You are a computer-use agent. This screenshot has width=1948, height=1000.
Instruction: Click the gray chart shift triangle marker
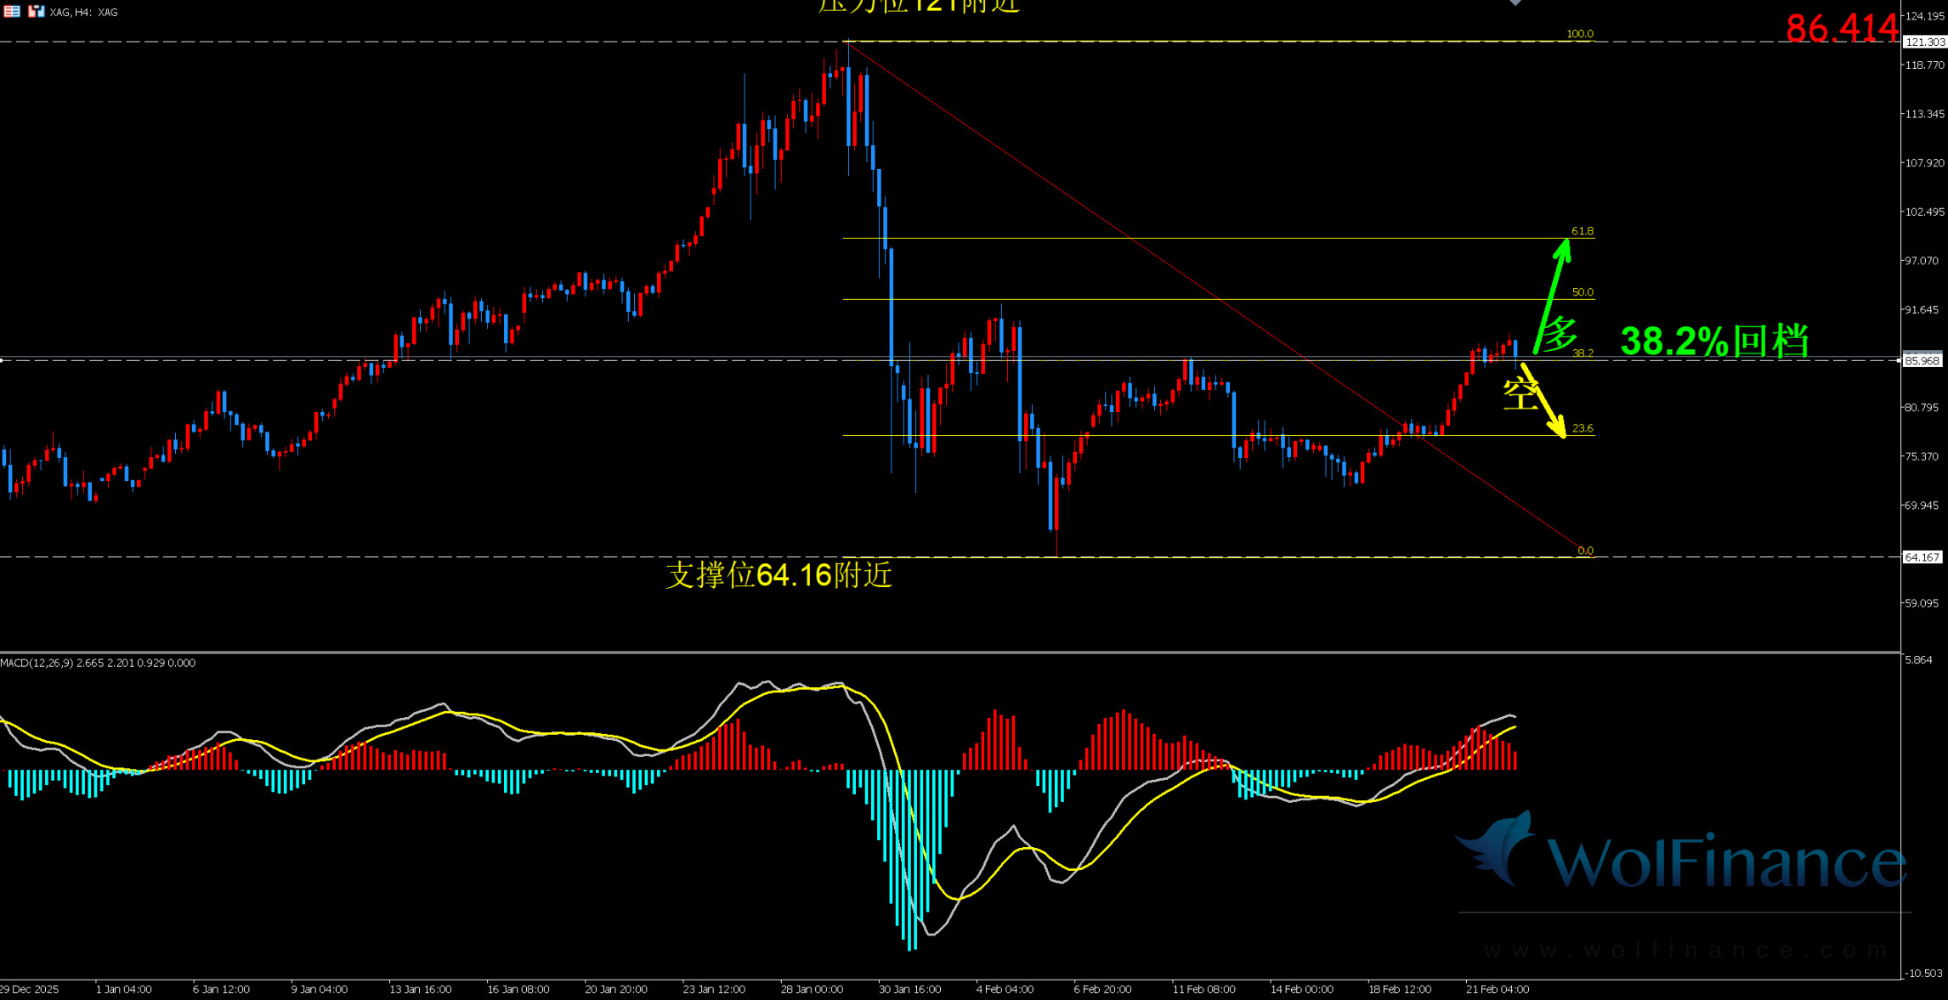click(x=1515, y=3)
